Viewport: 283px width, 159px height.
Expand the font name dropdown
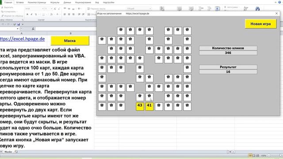pos(43,9)
